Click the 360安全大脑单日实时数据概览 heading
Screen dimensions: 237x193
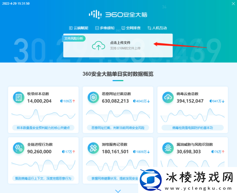click(x=118, y=74)
